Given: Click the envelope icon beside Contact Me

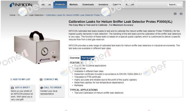Looking at the screenshot, I should [41, 80].
